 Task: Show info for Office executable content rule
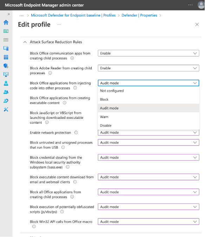click(65, 103)
